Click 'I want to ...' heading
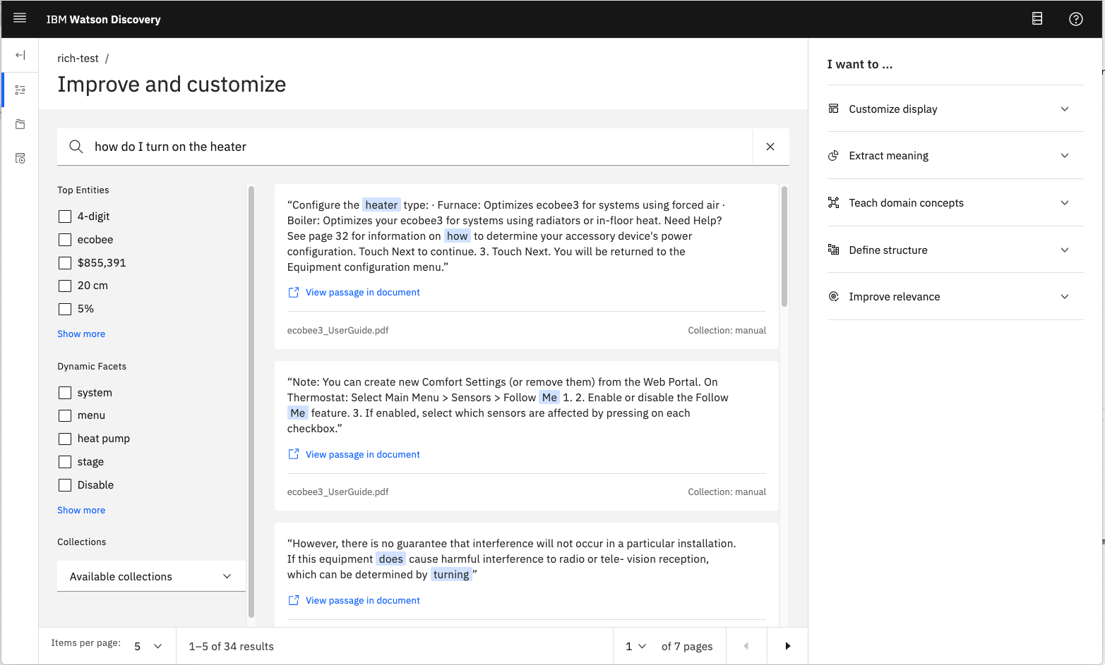The width and height of the screenshot is (1105, 665). pyautogui.click(x=860, y=64)
